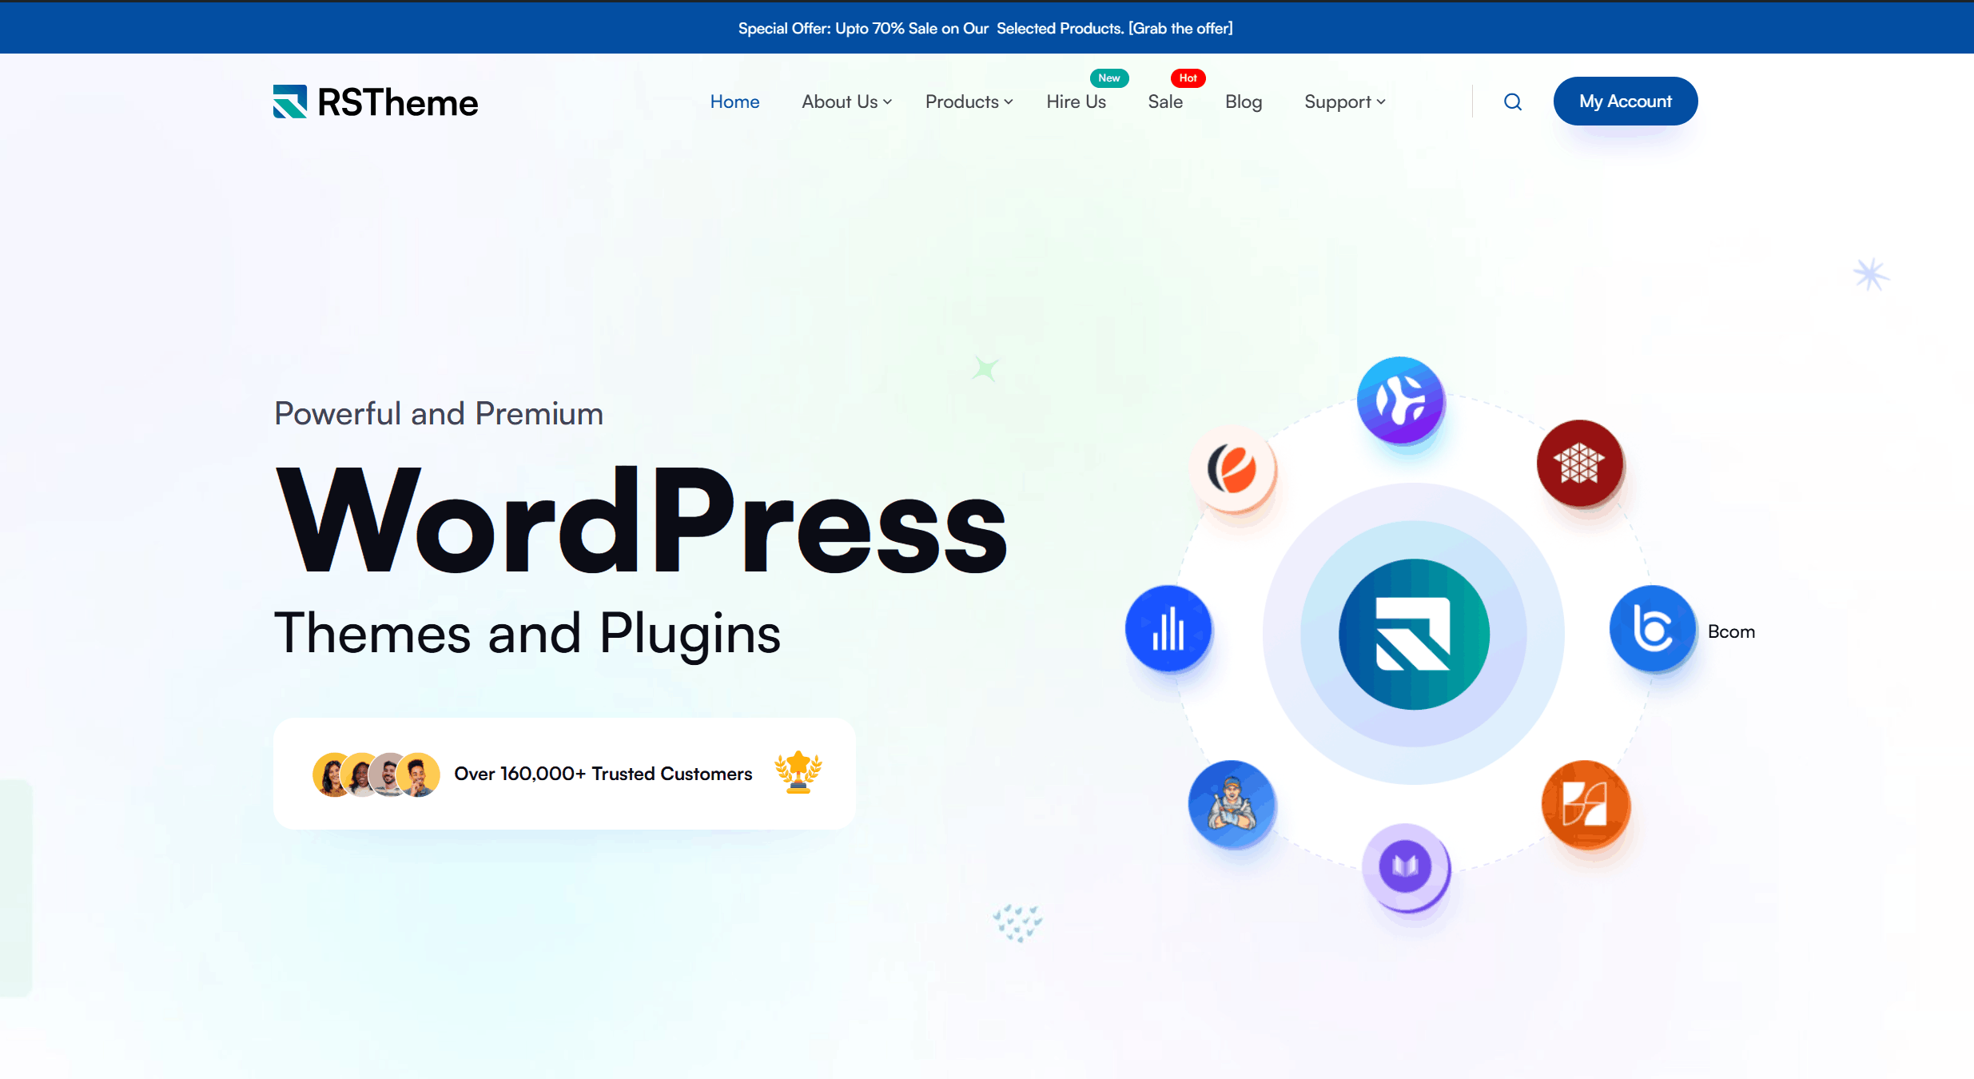Image resolution: width=1974 pixels, height=1079 pixels.
Task: Click the RSTheme logo
Action: tap(376, 102)
